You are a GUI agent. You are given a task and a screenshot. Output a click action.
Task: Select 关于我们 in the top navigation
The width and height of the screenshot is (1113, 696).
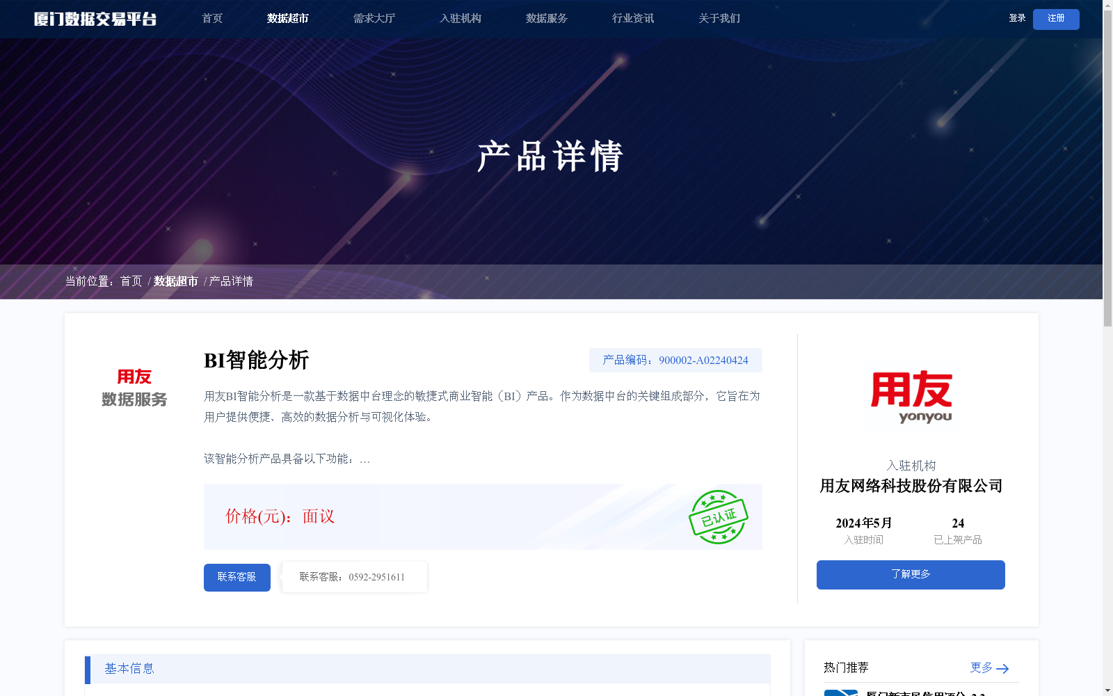pos(719,19)
